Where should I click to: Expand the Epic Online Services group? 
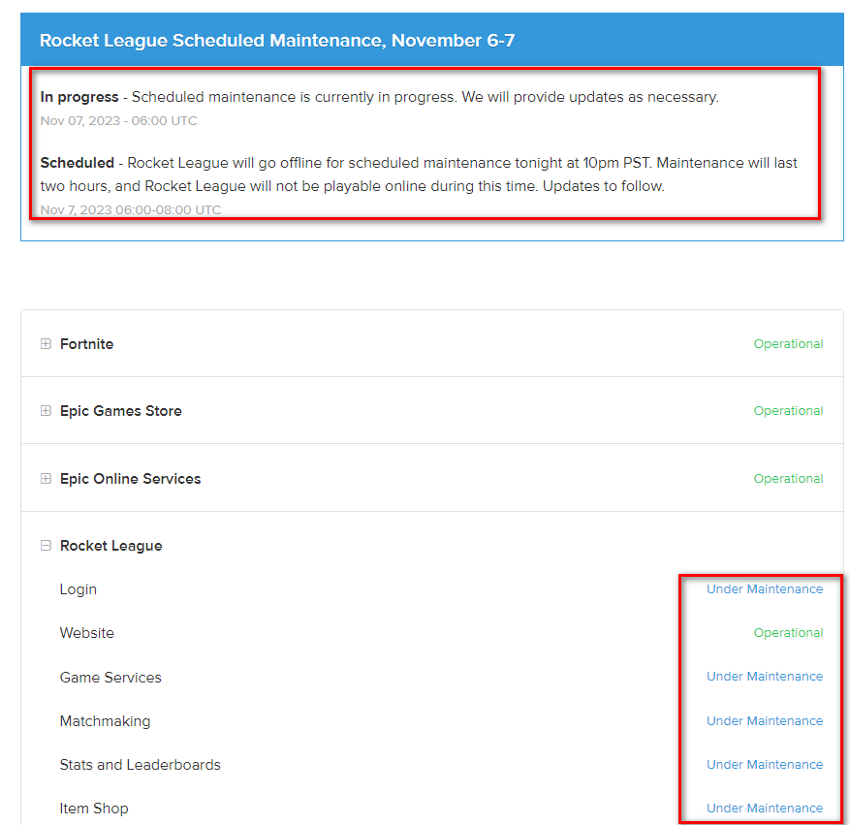[46, 479]
